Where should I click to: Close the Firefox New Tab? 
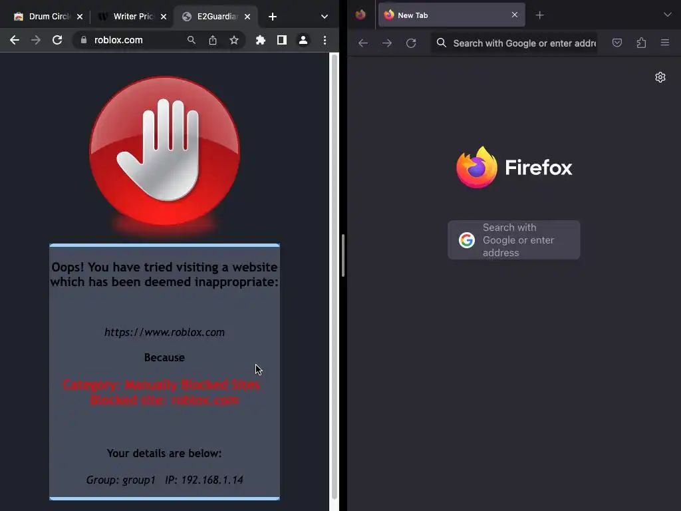click(x=515, y=15)
